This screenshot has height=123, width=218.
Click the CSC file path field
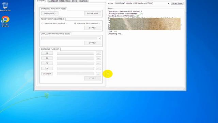(76, 68)
